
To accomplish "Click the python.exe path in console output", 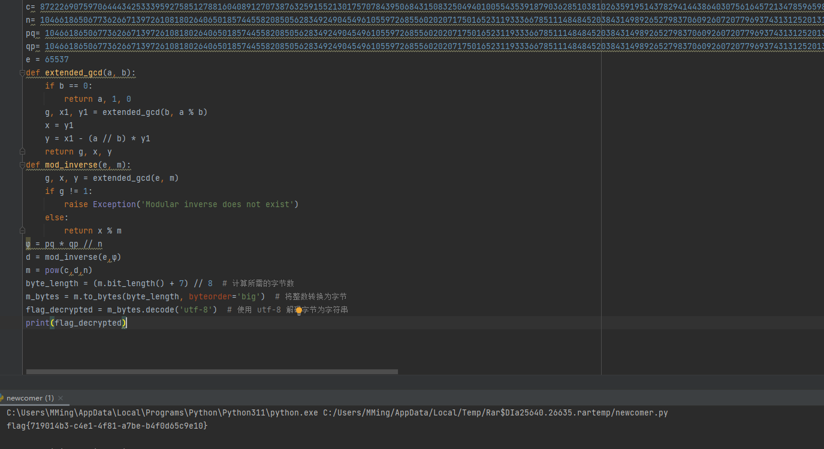I will (x=163, y=412).
